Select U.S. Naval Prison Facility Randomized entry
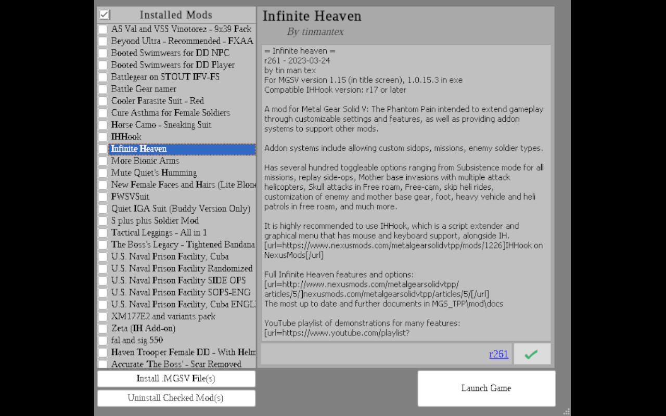 pos(182,268)
